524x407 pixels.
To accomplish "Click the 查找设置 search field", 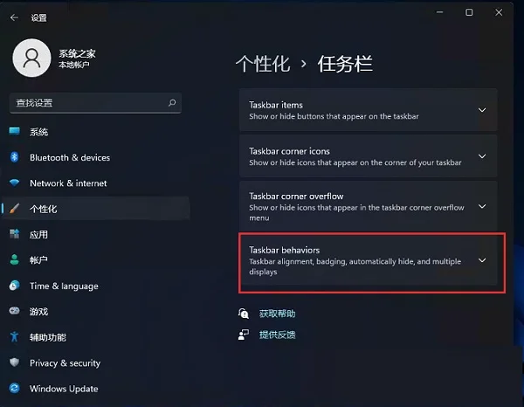I will pos(95,103).
